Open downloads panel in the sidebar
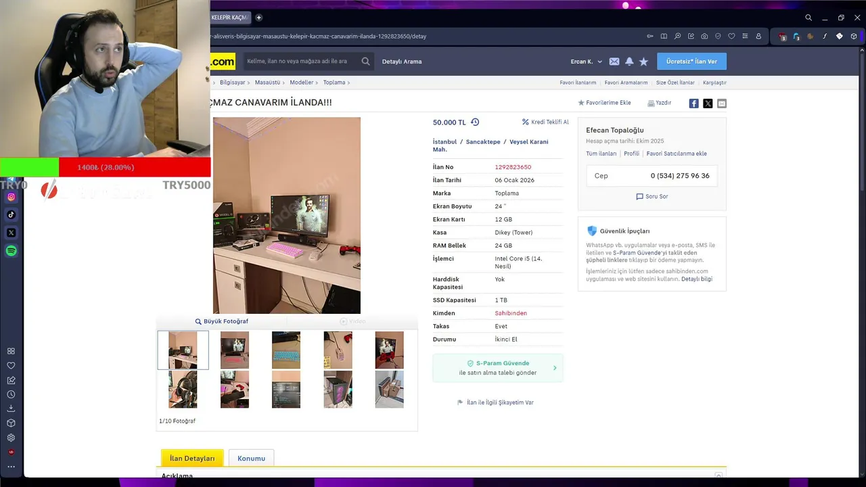866x487 pixels. [11, 409]
